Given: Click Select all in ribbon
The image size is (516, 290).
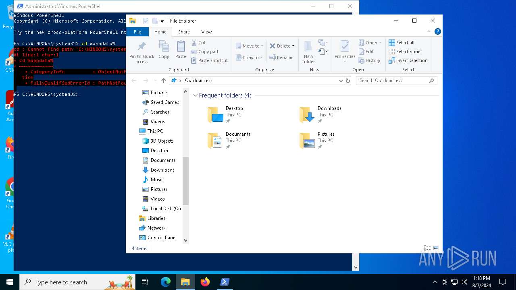Looking at the screenshot, I should click(402, 43).
